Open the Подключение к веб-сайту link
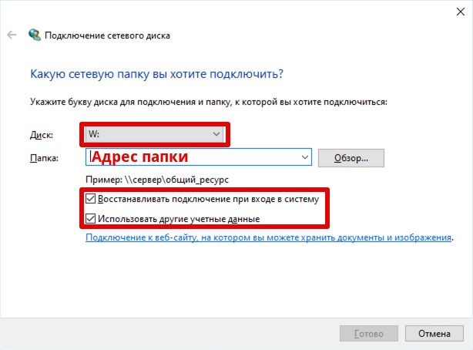473x350 pixels. [x=268, y=239]
